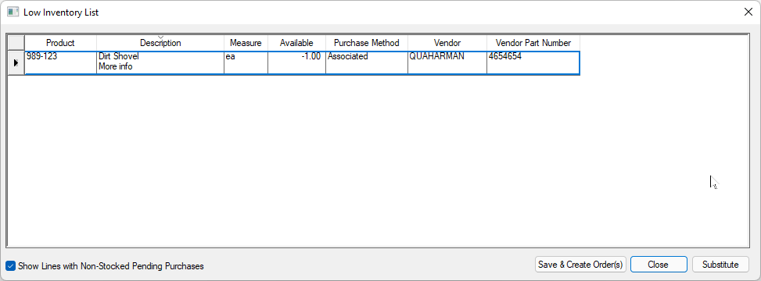
Task: Select the Dirt Shovel description cell
Action: point(160,63)
